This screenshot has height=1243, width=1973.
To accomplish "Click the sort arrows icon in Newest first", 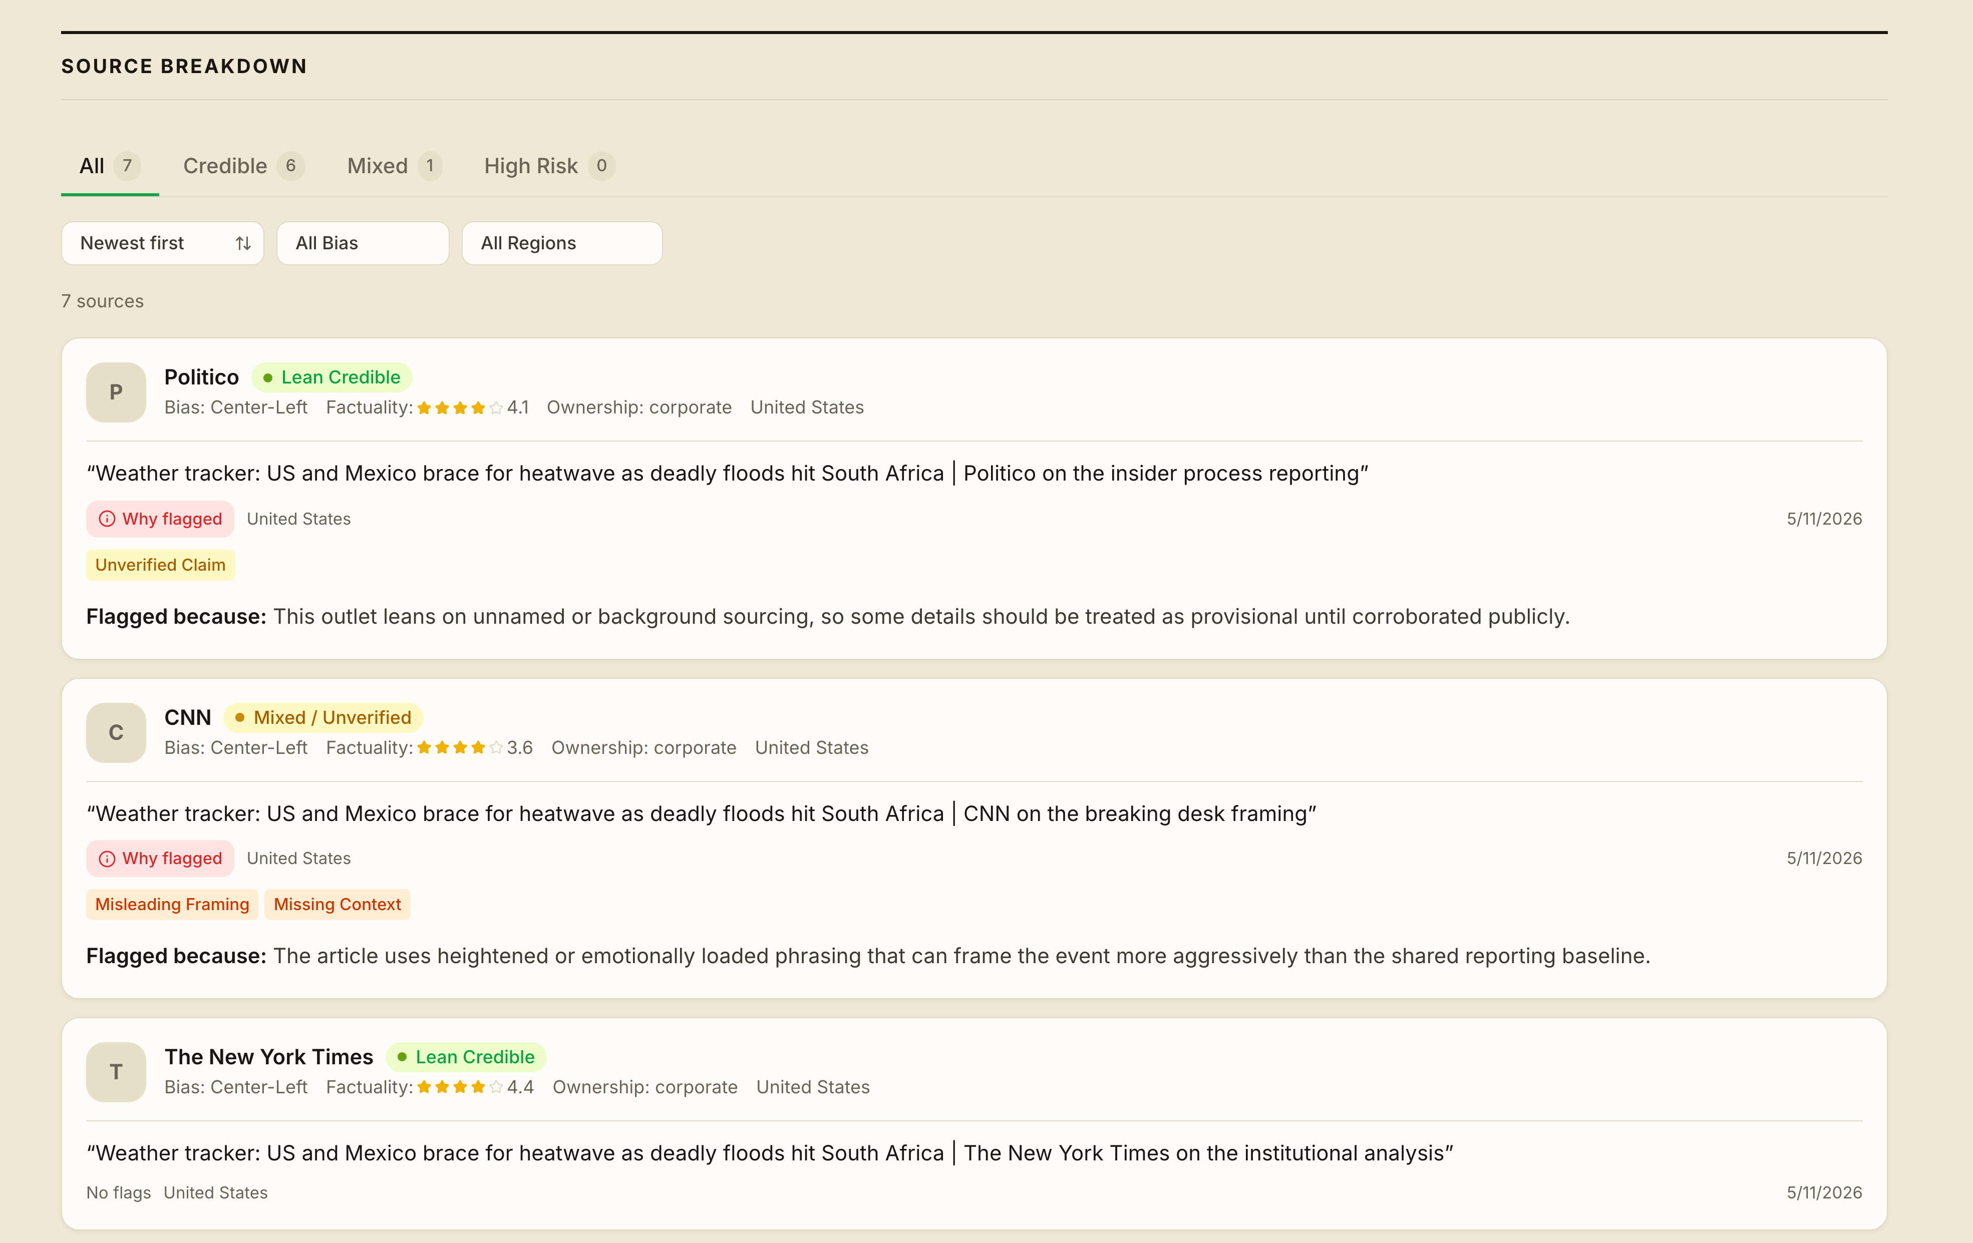I will click(x=243, y=243).
